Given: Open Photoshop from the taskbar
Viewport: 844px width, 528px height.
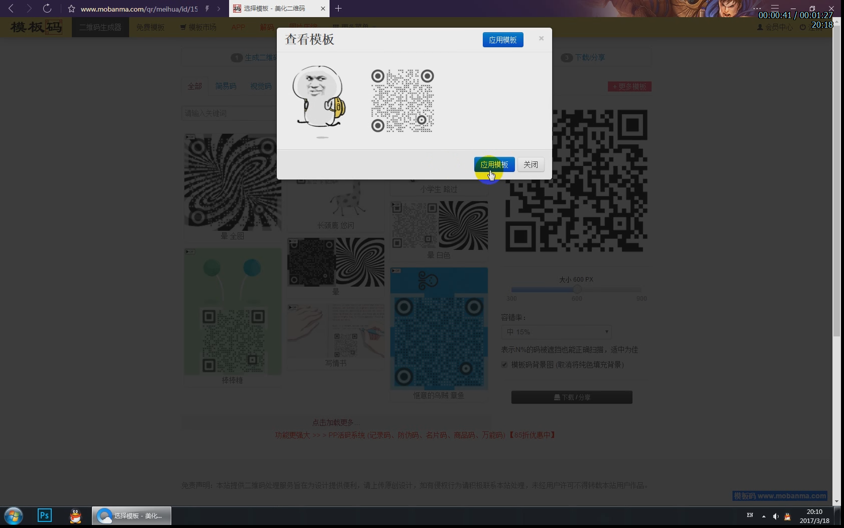Looking at the screenshot, I should 45,515.
